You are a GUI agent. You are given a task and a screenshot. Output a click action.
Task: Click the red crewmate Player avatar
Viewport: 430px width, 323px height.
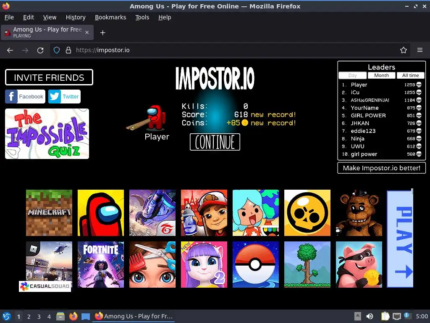point(156,118)
